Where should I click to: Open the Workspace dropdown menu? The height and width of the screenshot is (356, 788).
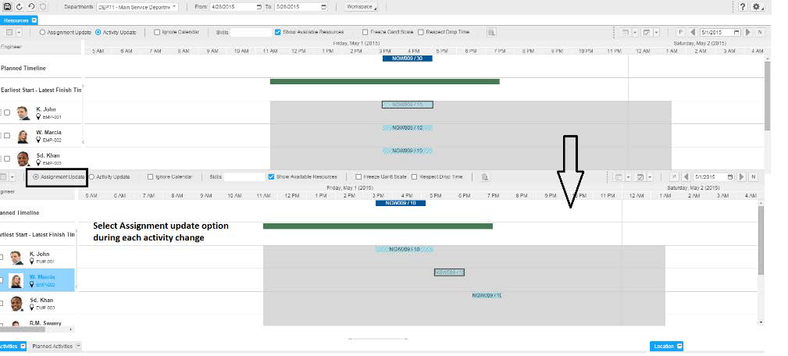coord(359,6)
